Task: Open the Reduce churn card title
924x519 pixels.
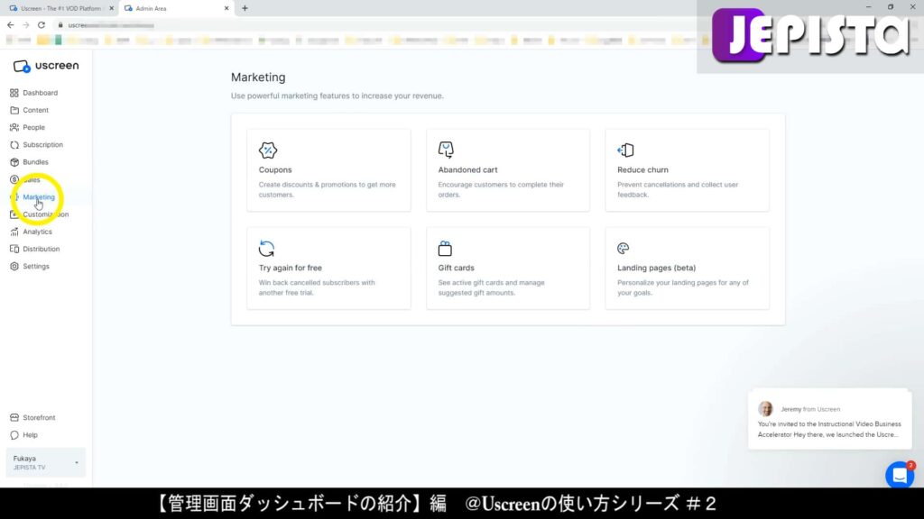Action: (x=642, y=170)
